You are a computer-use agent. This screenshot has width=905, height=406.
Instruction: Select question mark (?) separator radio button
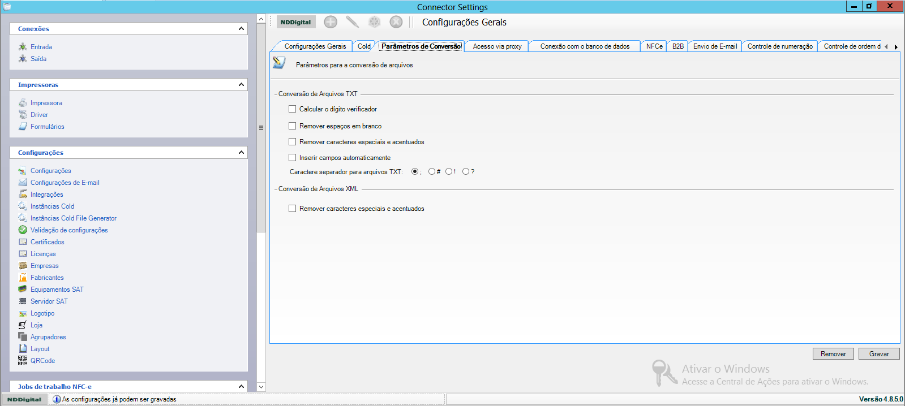466,171
